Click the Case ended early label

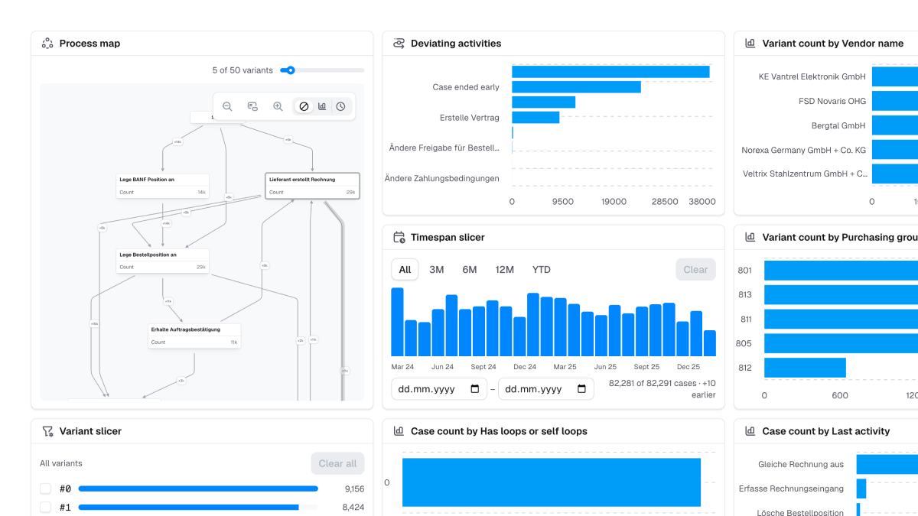pos(466,87)
